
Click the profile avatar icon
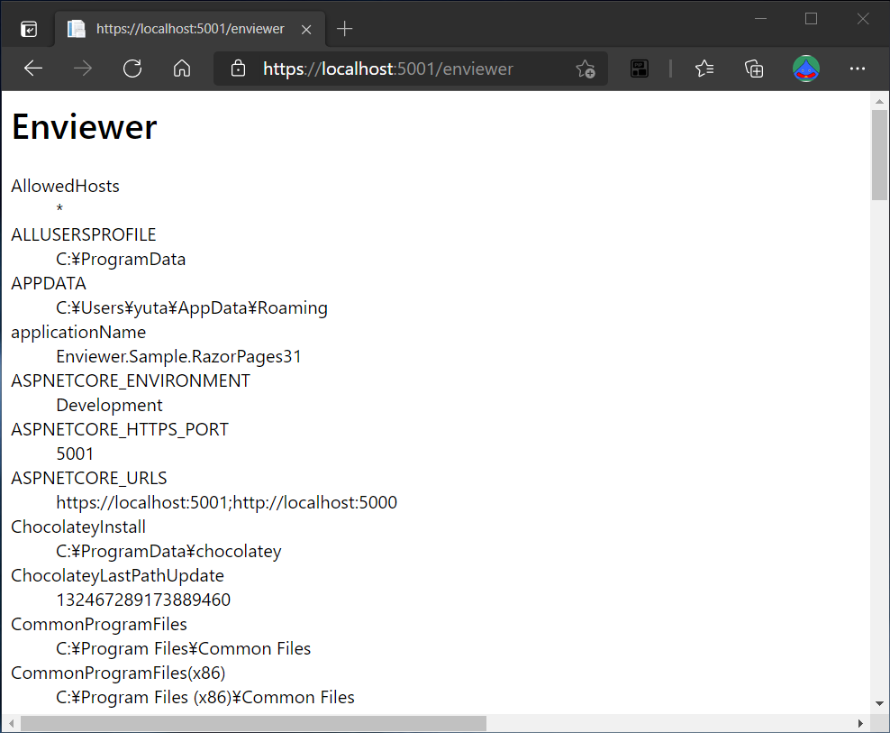pyautogui.click(x=806, y=68)
